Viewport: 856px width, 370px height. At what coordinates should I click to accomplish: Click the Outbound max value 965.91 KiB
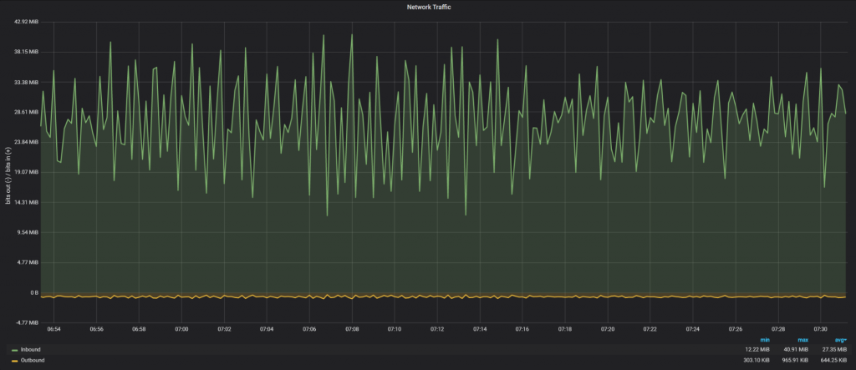(x=793, y=360)
